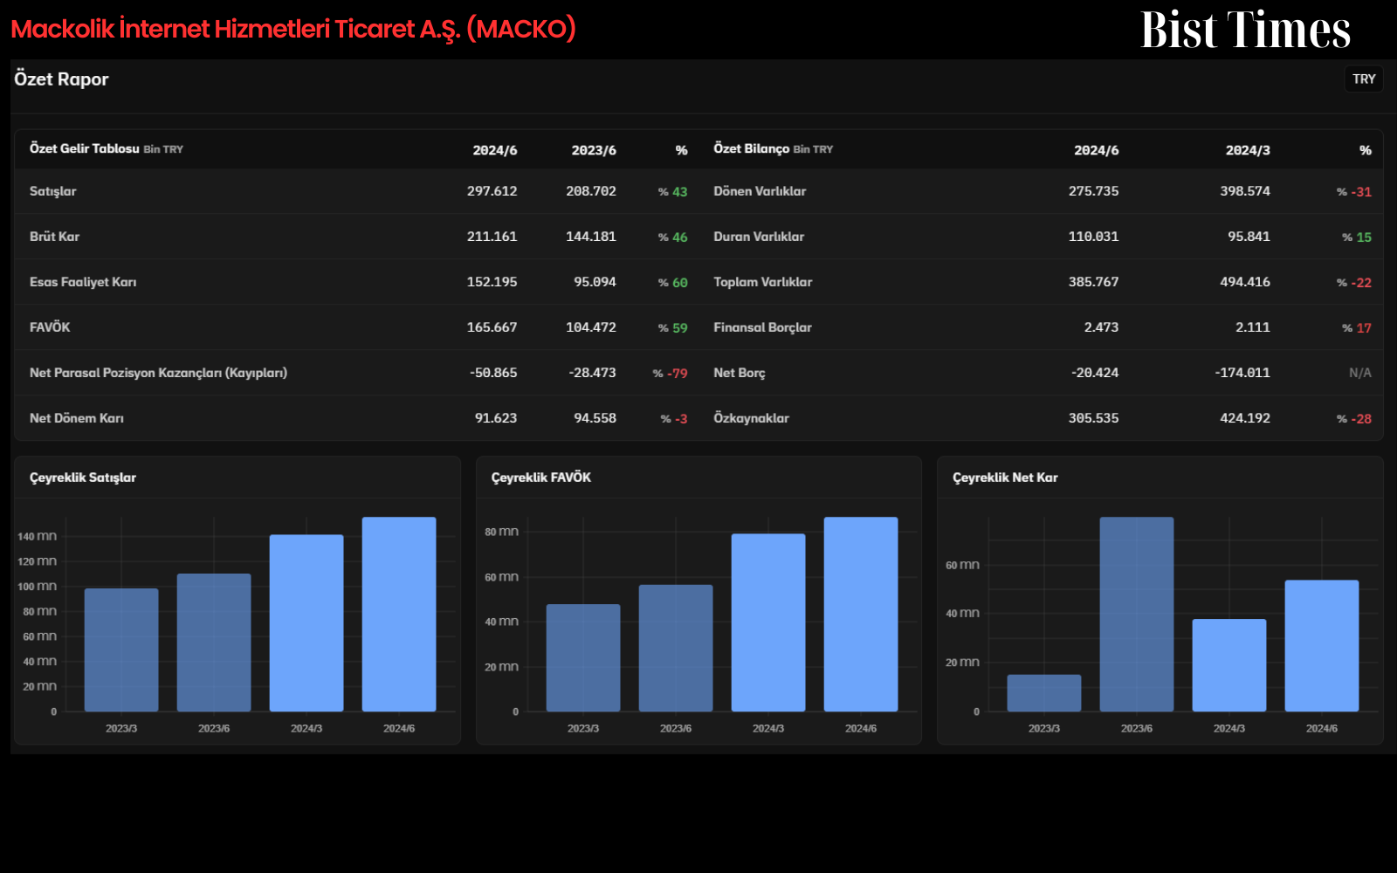Select FAVÖK 2024/6 value 165.667
The width and height of the screenshot is (1397, 873).
[x=492, y=327]
